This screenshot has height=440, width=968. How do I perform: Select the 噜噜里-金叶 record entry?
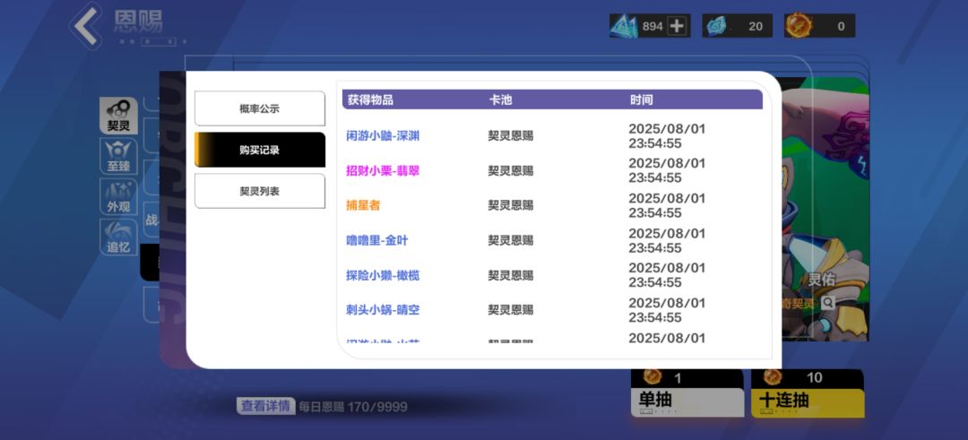tap(377, 241)
